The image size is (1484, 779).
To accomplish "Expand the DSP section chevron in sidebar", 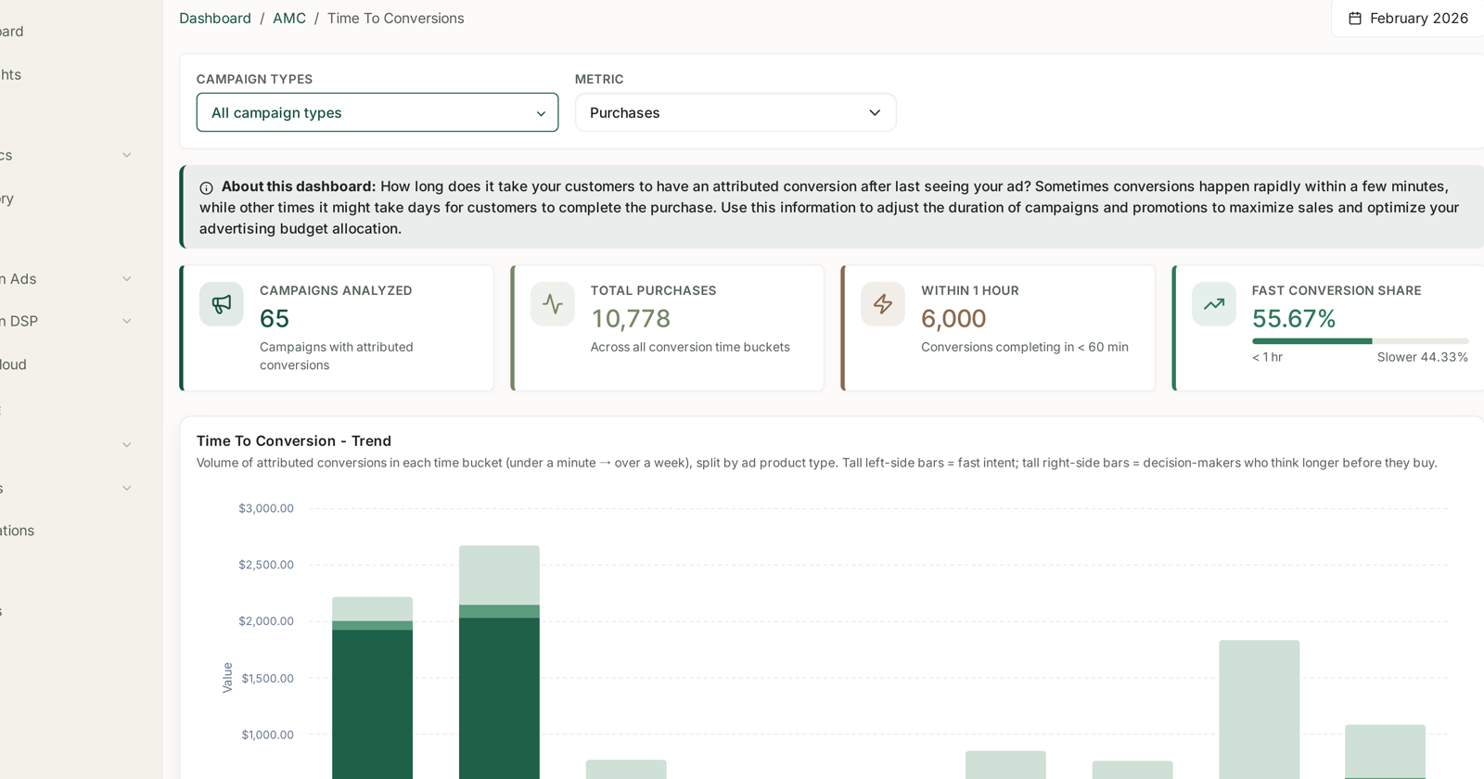I will (x=127, y=321).
